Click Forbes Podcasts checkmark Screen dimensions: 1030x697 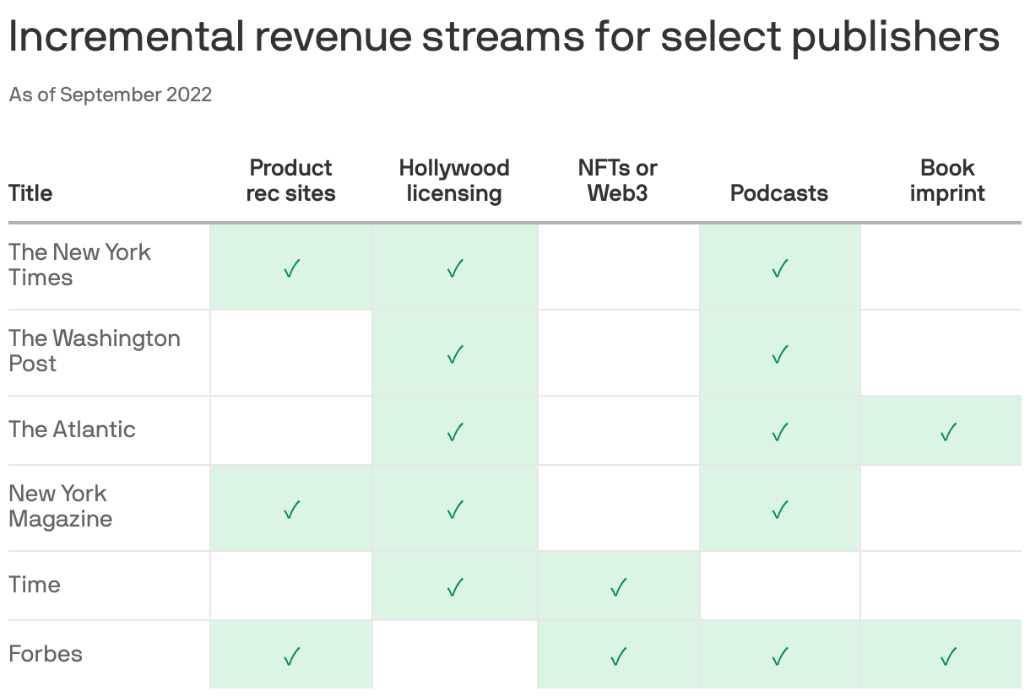[x=780, y=656]
